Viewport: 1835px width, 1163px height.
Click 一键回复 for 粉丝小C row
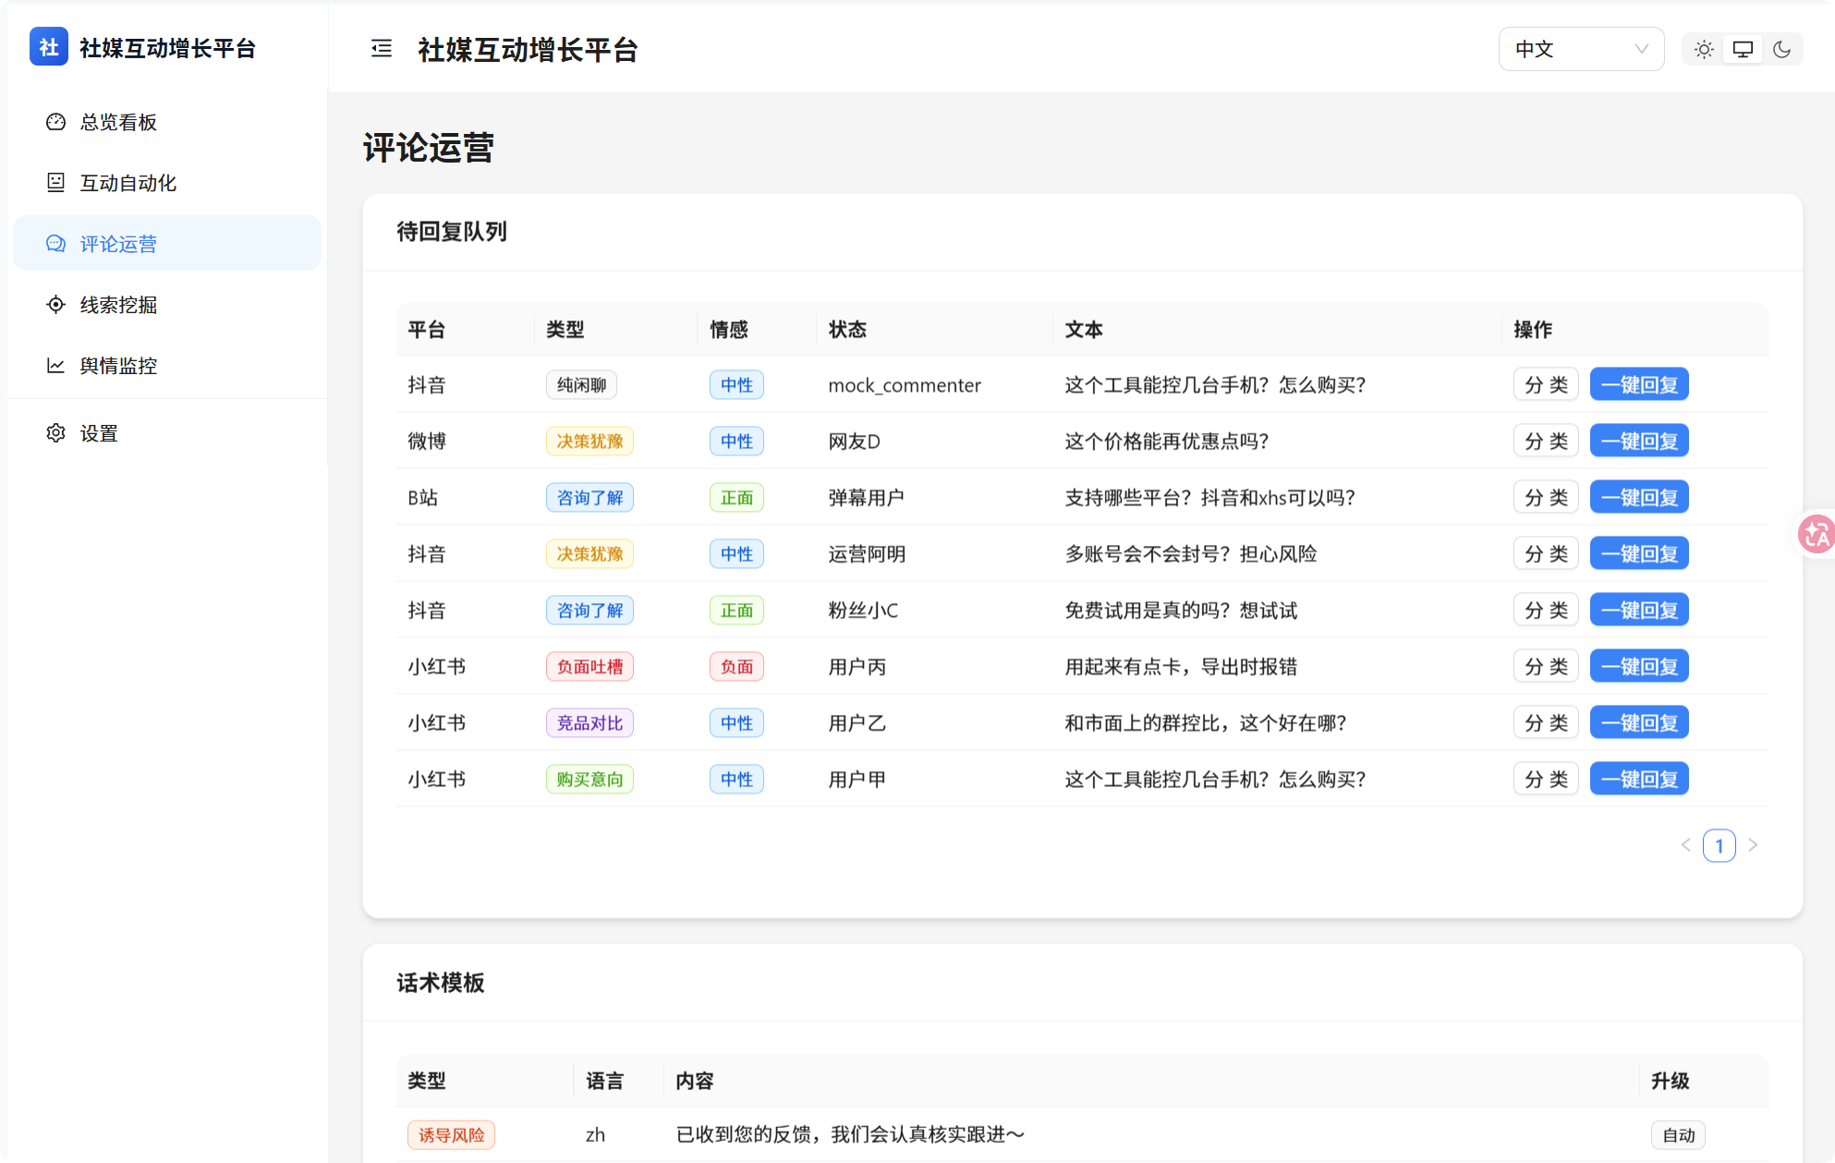pos(1639,611)
